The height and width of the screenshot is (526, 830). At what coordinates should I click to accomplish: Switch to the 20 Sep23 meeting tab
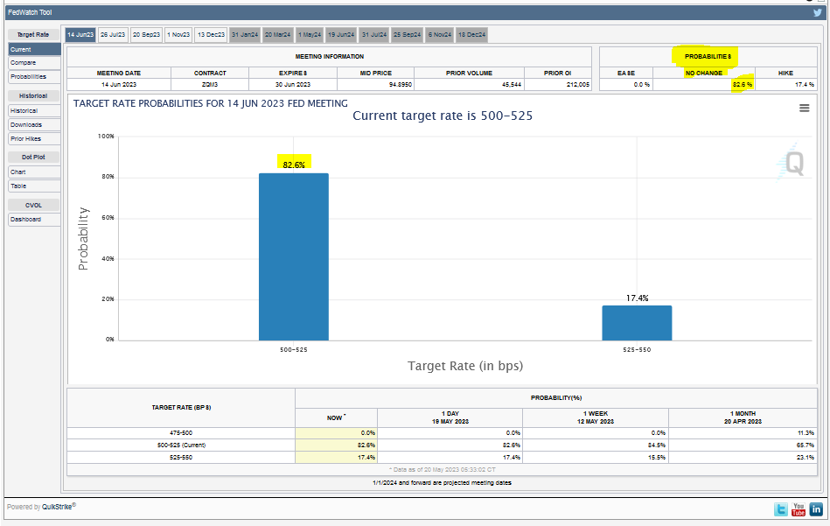[146, 35]
